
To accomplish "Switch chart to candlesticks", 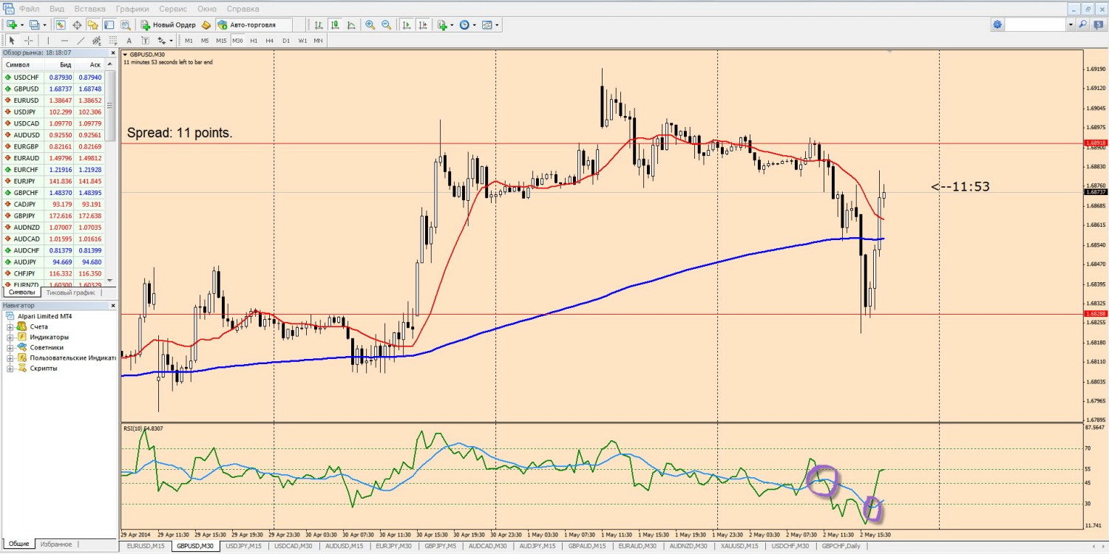I will click(334, 24).
